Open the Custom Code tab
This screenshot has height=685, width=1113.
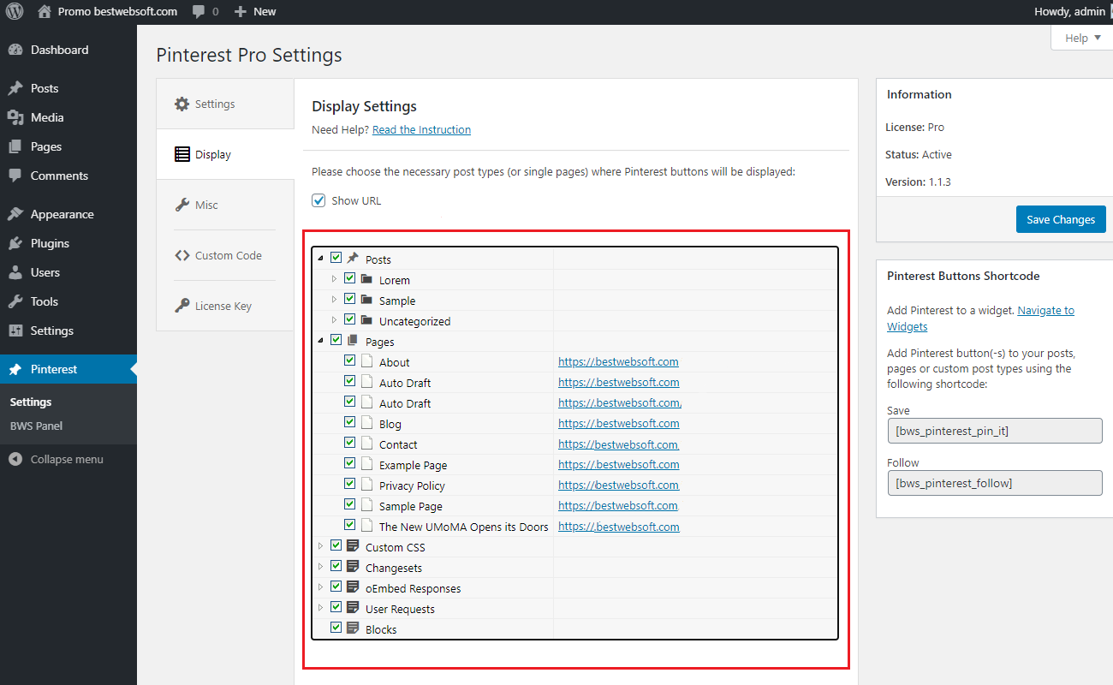click(x=225, y=255)
